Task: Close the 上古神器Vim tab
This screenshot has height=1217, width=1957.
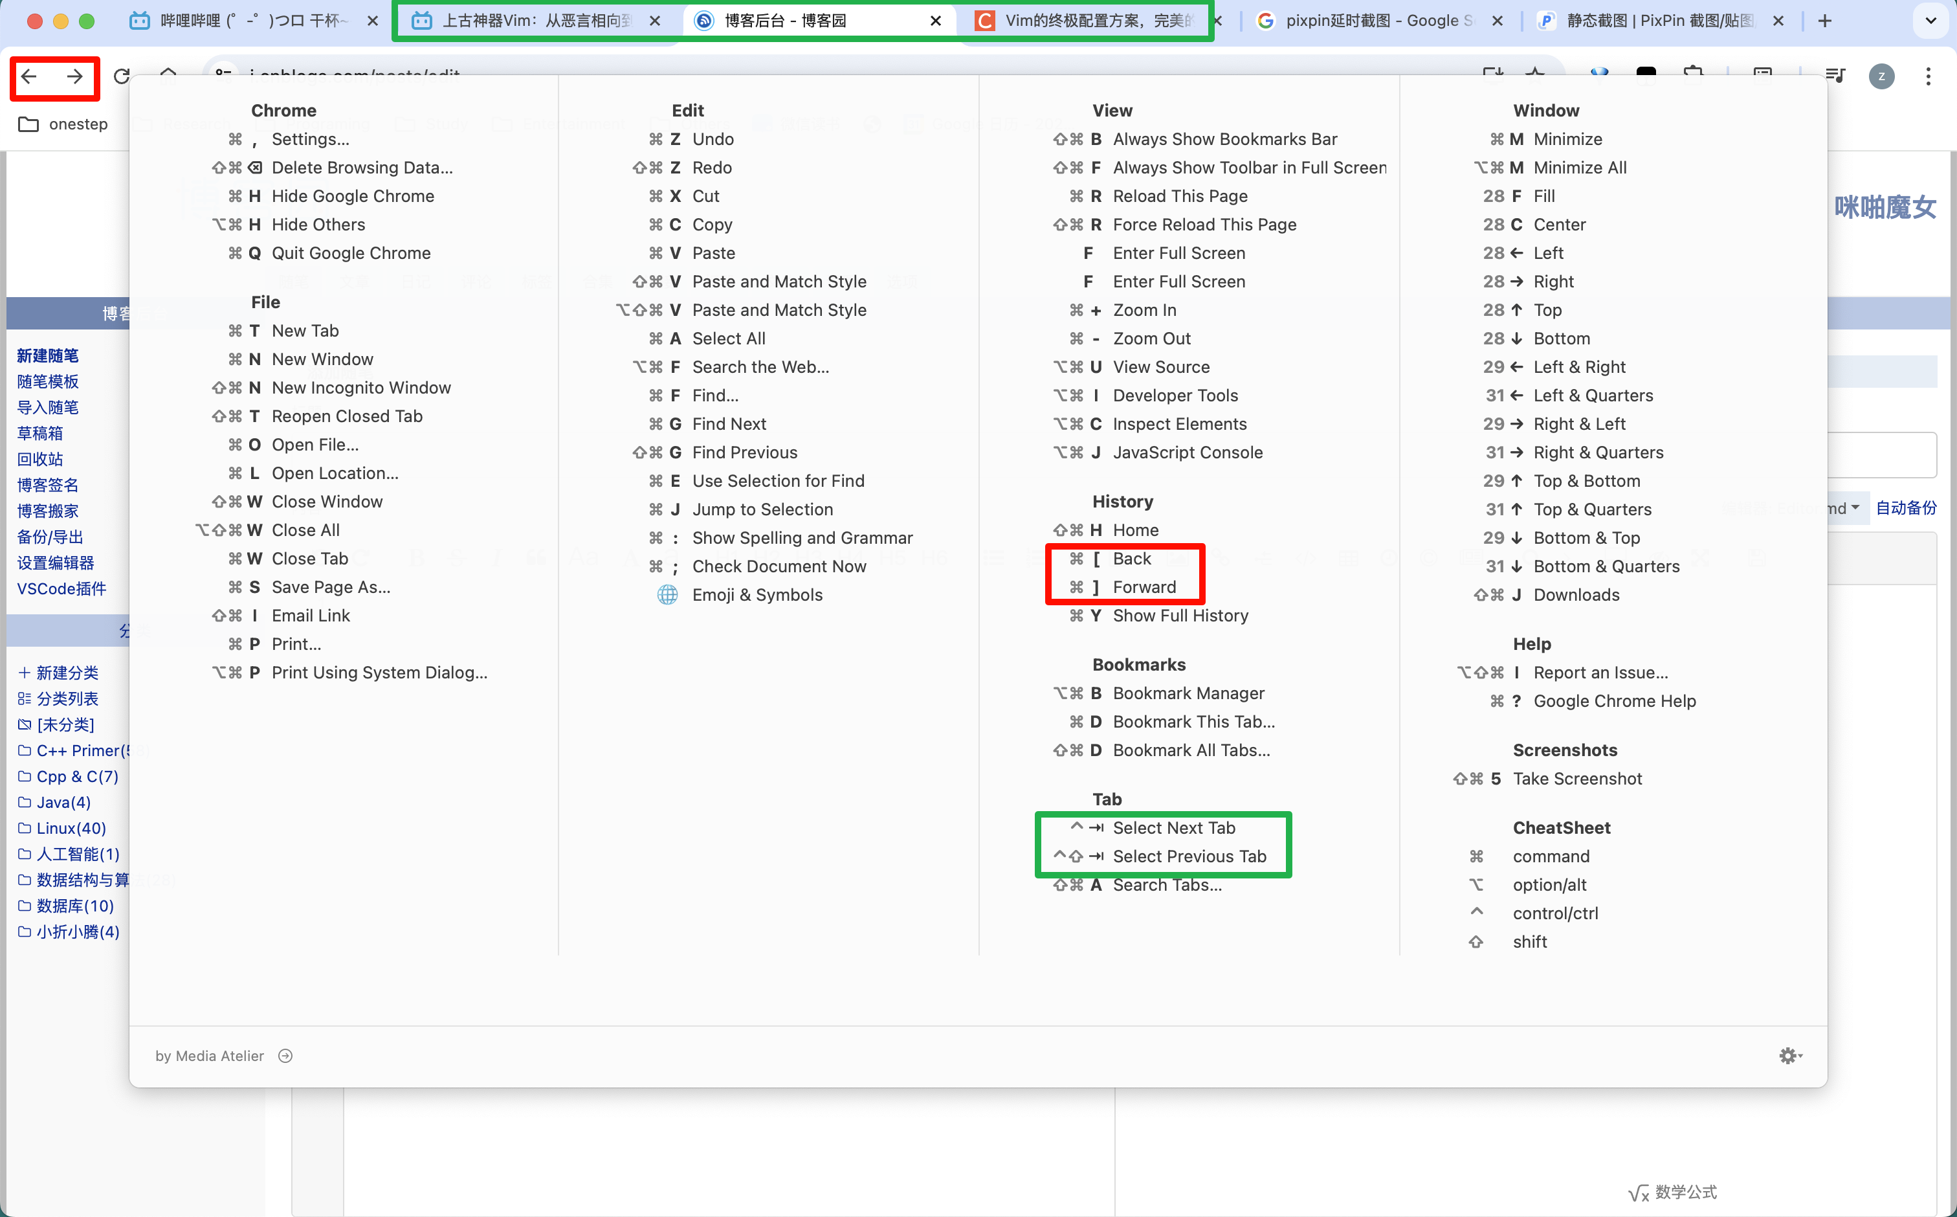Action: tap(655, 21)
